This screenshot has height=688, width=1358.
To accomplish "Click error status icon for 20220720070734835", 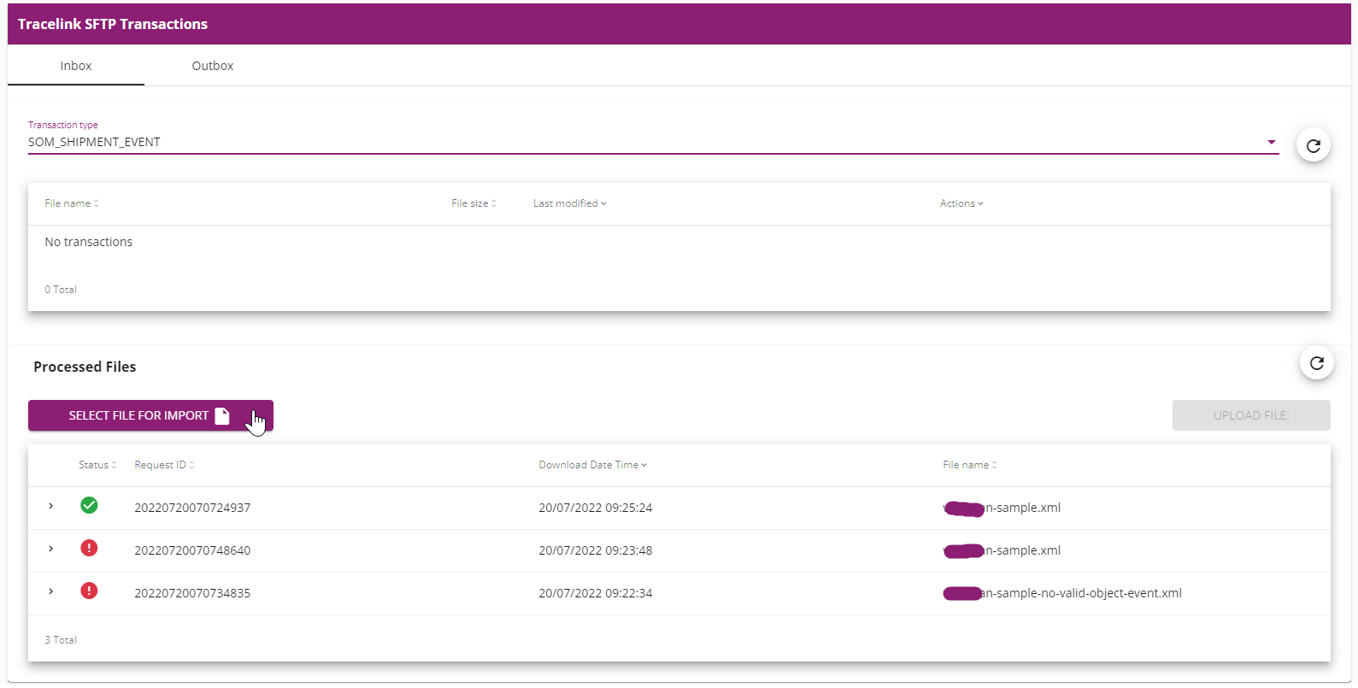I will (89, 591).
